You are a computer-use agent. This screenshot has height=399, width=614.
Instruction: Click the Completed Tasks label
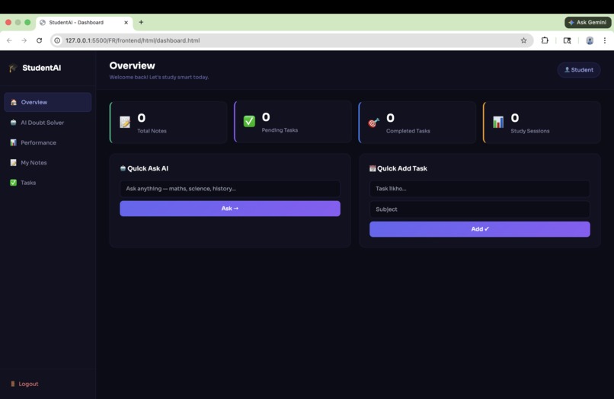pos(408,131)
